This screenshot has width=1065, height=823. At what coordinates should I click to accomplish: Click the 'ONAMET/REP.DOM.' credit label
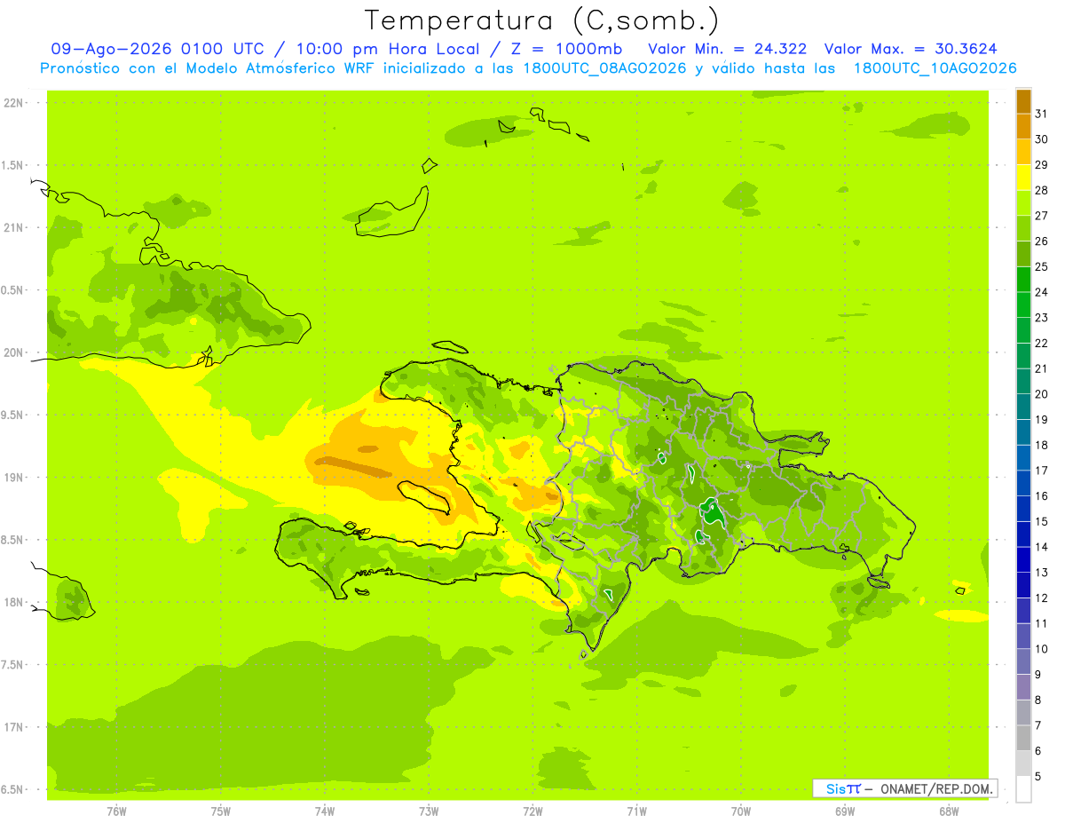[x=938, y=788]
